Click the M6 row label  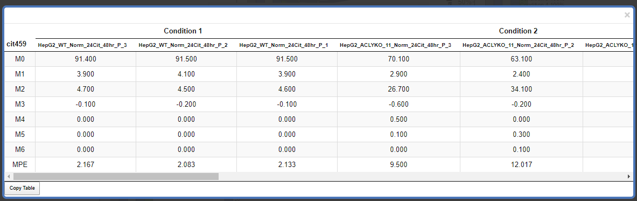pos(20,149)
